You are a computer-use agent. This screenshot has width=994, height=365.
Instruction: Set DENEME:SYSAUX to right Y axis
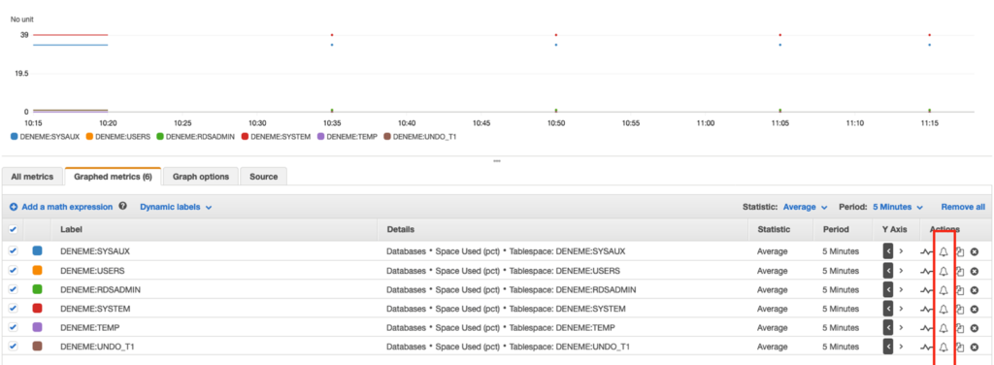click(x=901, y=251)
